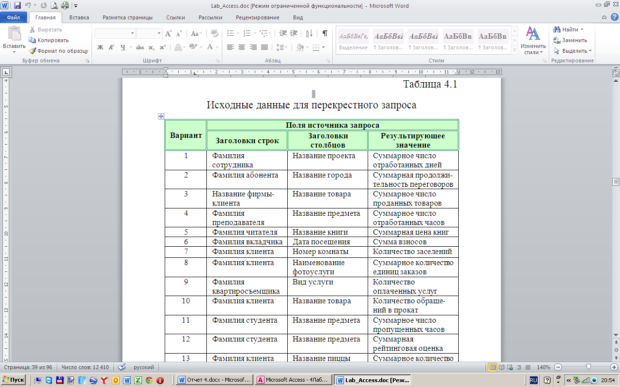Align text left
Screen dimensions: 620x387
(x=231, y=47)
